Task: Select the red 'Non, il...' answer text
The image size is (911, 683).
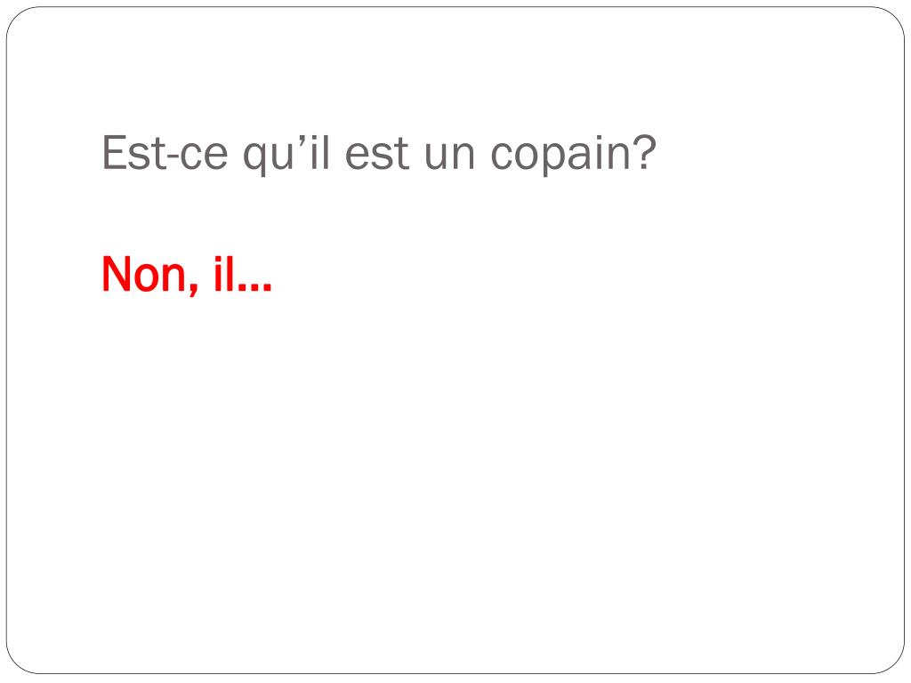Action: [x=187, y=276]
